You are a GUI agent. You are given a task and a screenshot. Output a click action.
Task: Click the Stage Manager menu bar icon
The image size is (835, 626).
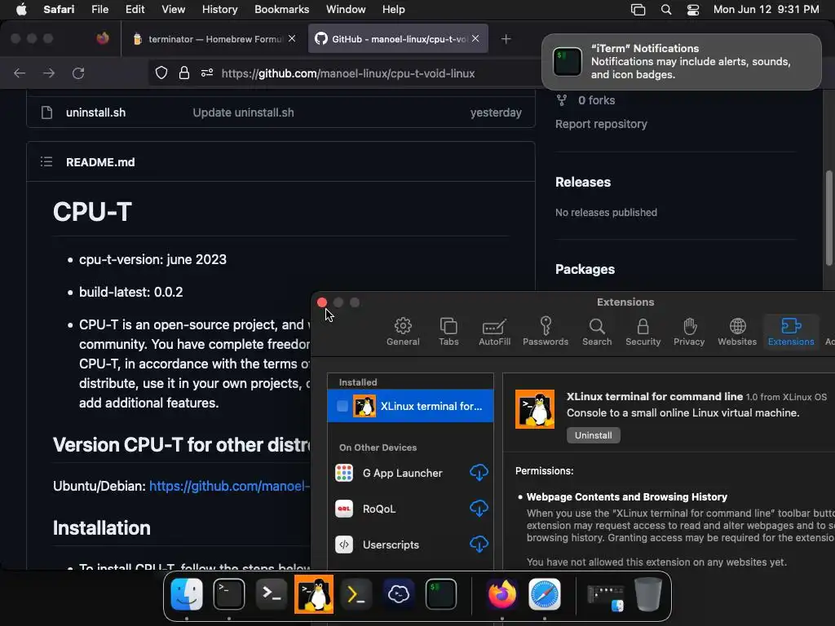coord(638,10)
